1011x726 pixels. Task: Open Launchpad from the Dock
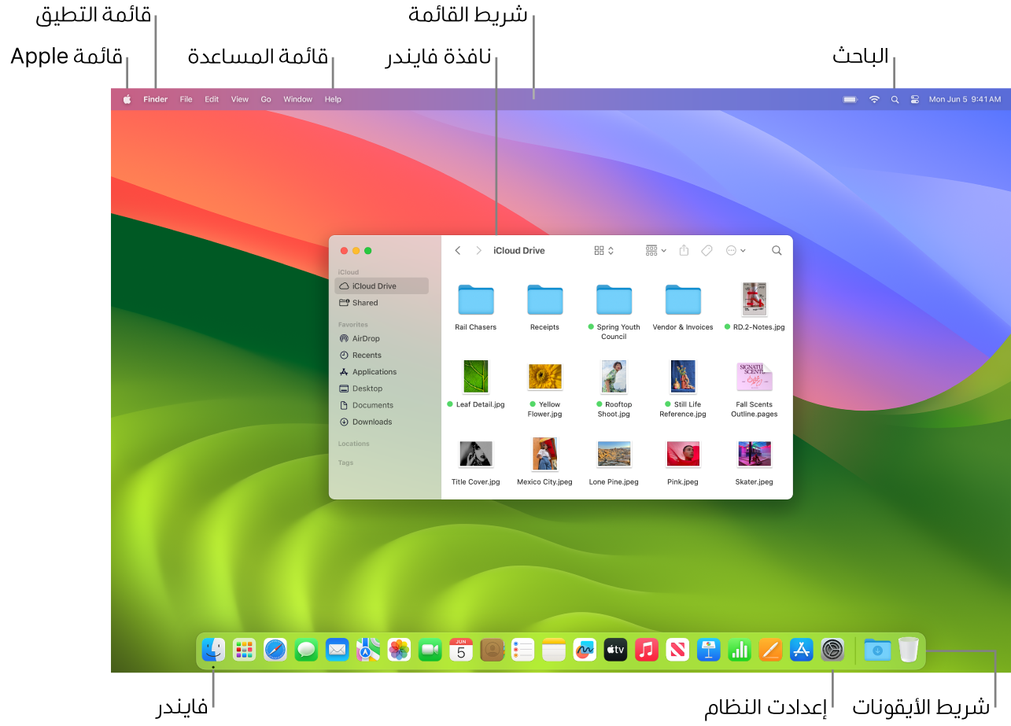(244, 650)
